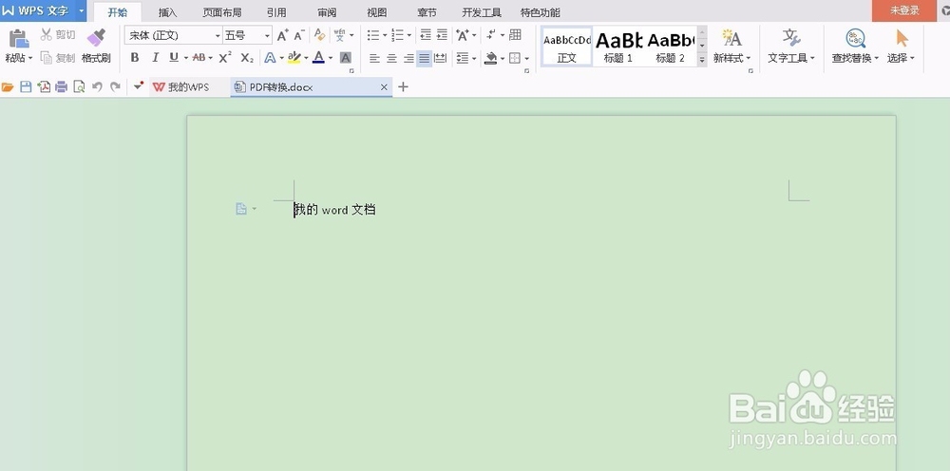Apply the 标题 2 heading style
This screenshot has height=471, width=950.
[670, 47]
